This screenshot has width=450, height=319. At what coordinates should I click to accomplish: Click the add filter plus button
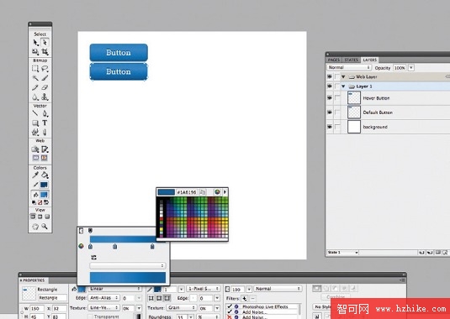[244, 298]
